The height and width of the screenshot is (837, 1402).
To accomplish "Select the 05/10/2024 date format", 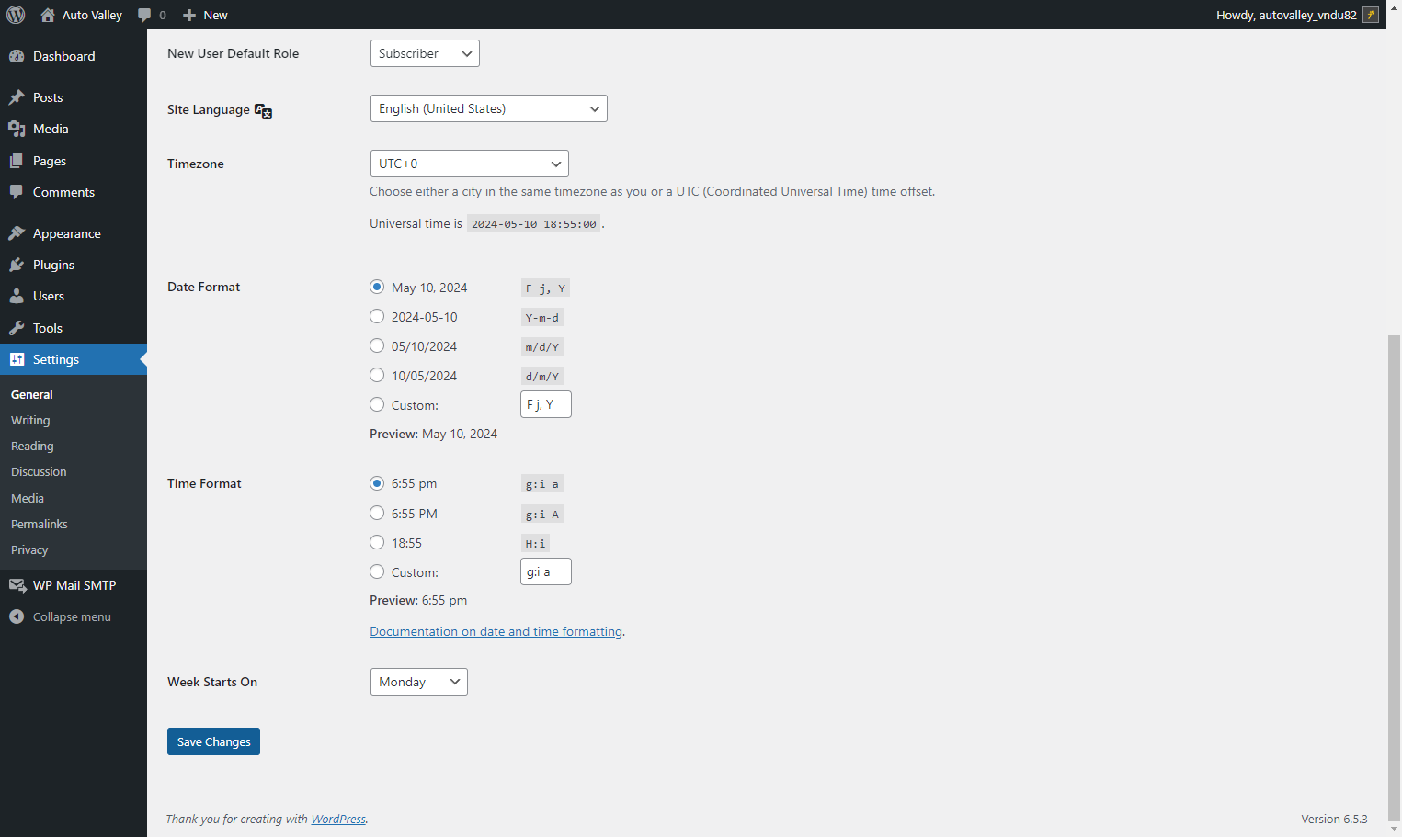I will click(377, 346).
